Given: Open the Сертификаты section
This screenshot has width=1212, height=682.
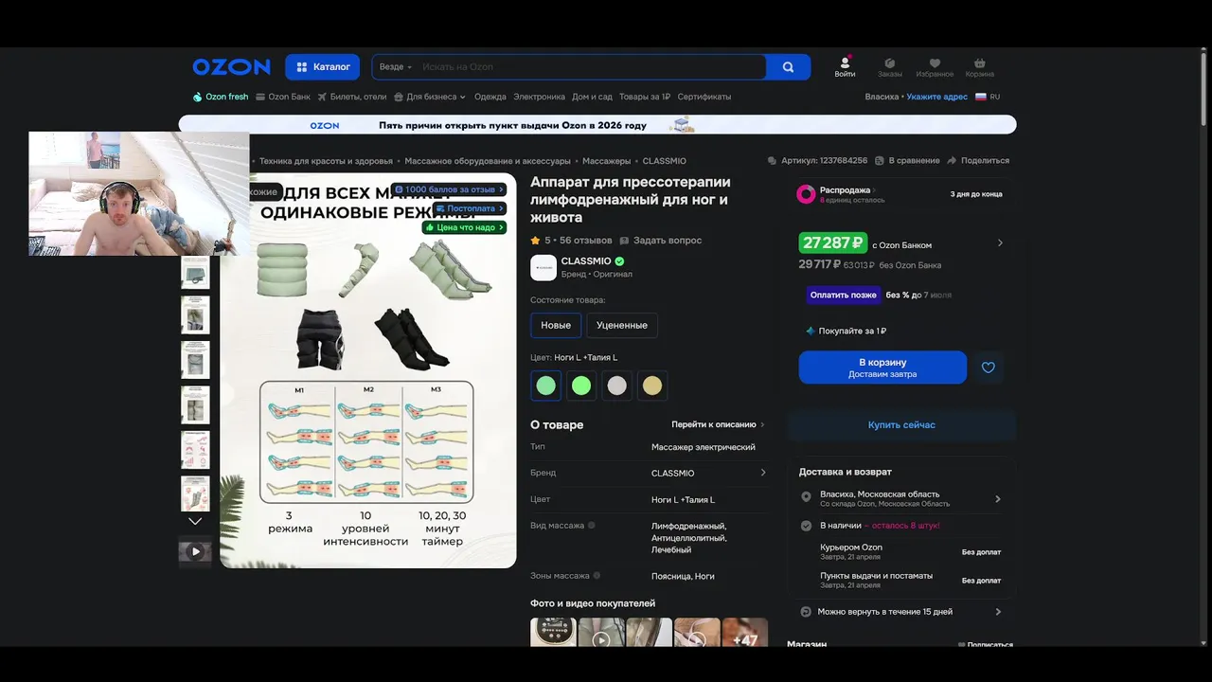Looking at the screenshot, I should click(704, 97).
